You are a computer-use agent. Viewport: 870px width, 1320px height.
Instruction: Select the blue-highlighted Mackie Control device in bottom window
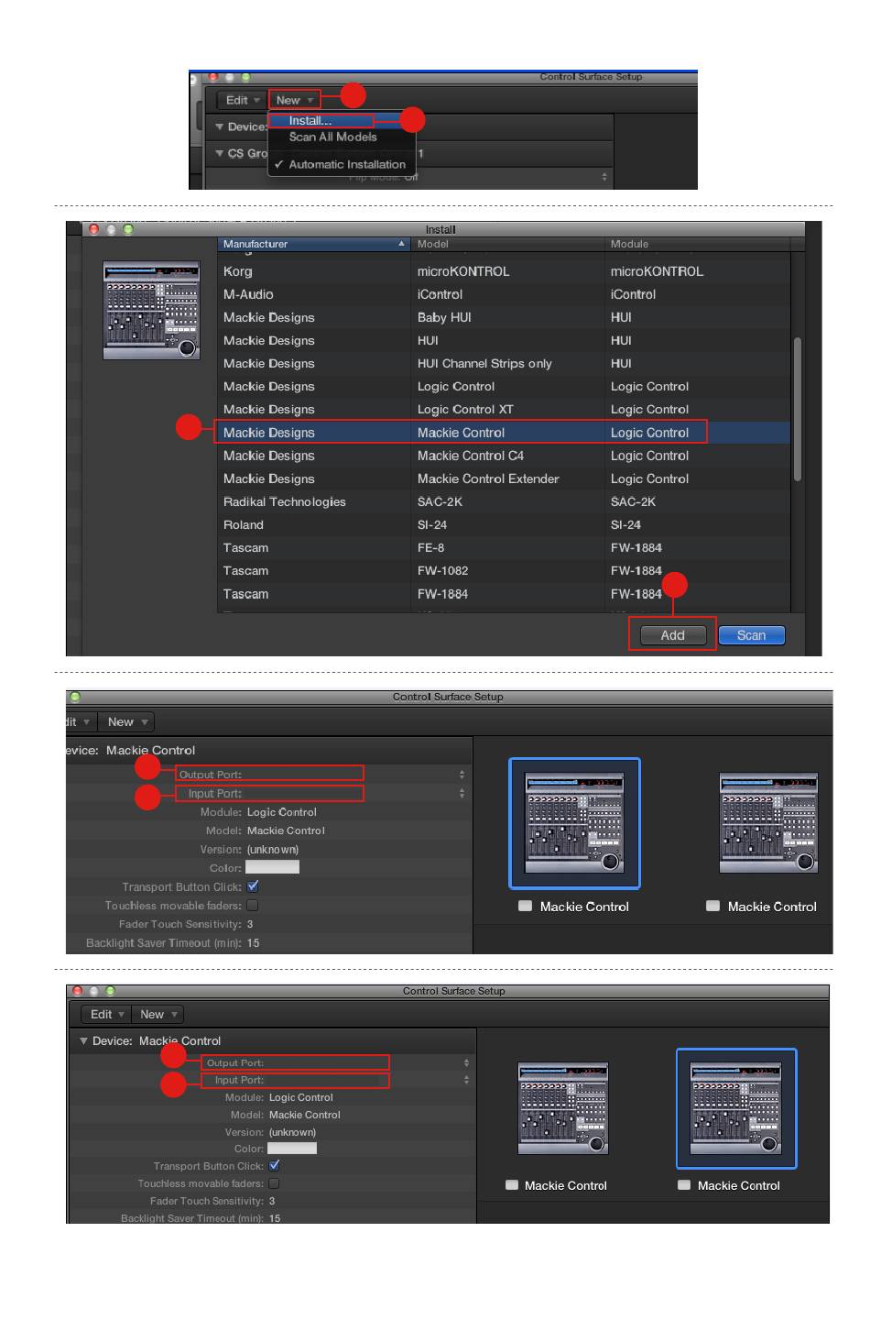[736, 1107]
